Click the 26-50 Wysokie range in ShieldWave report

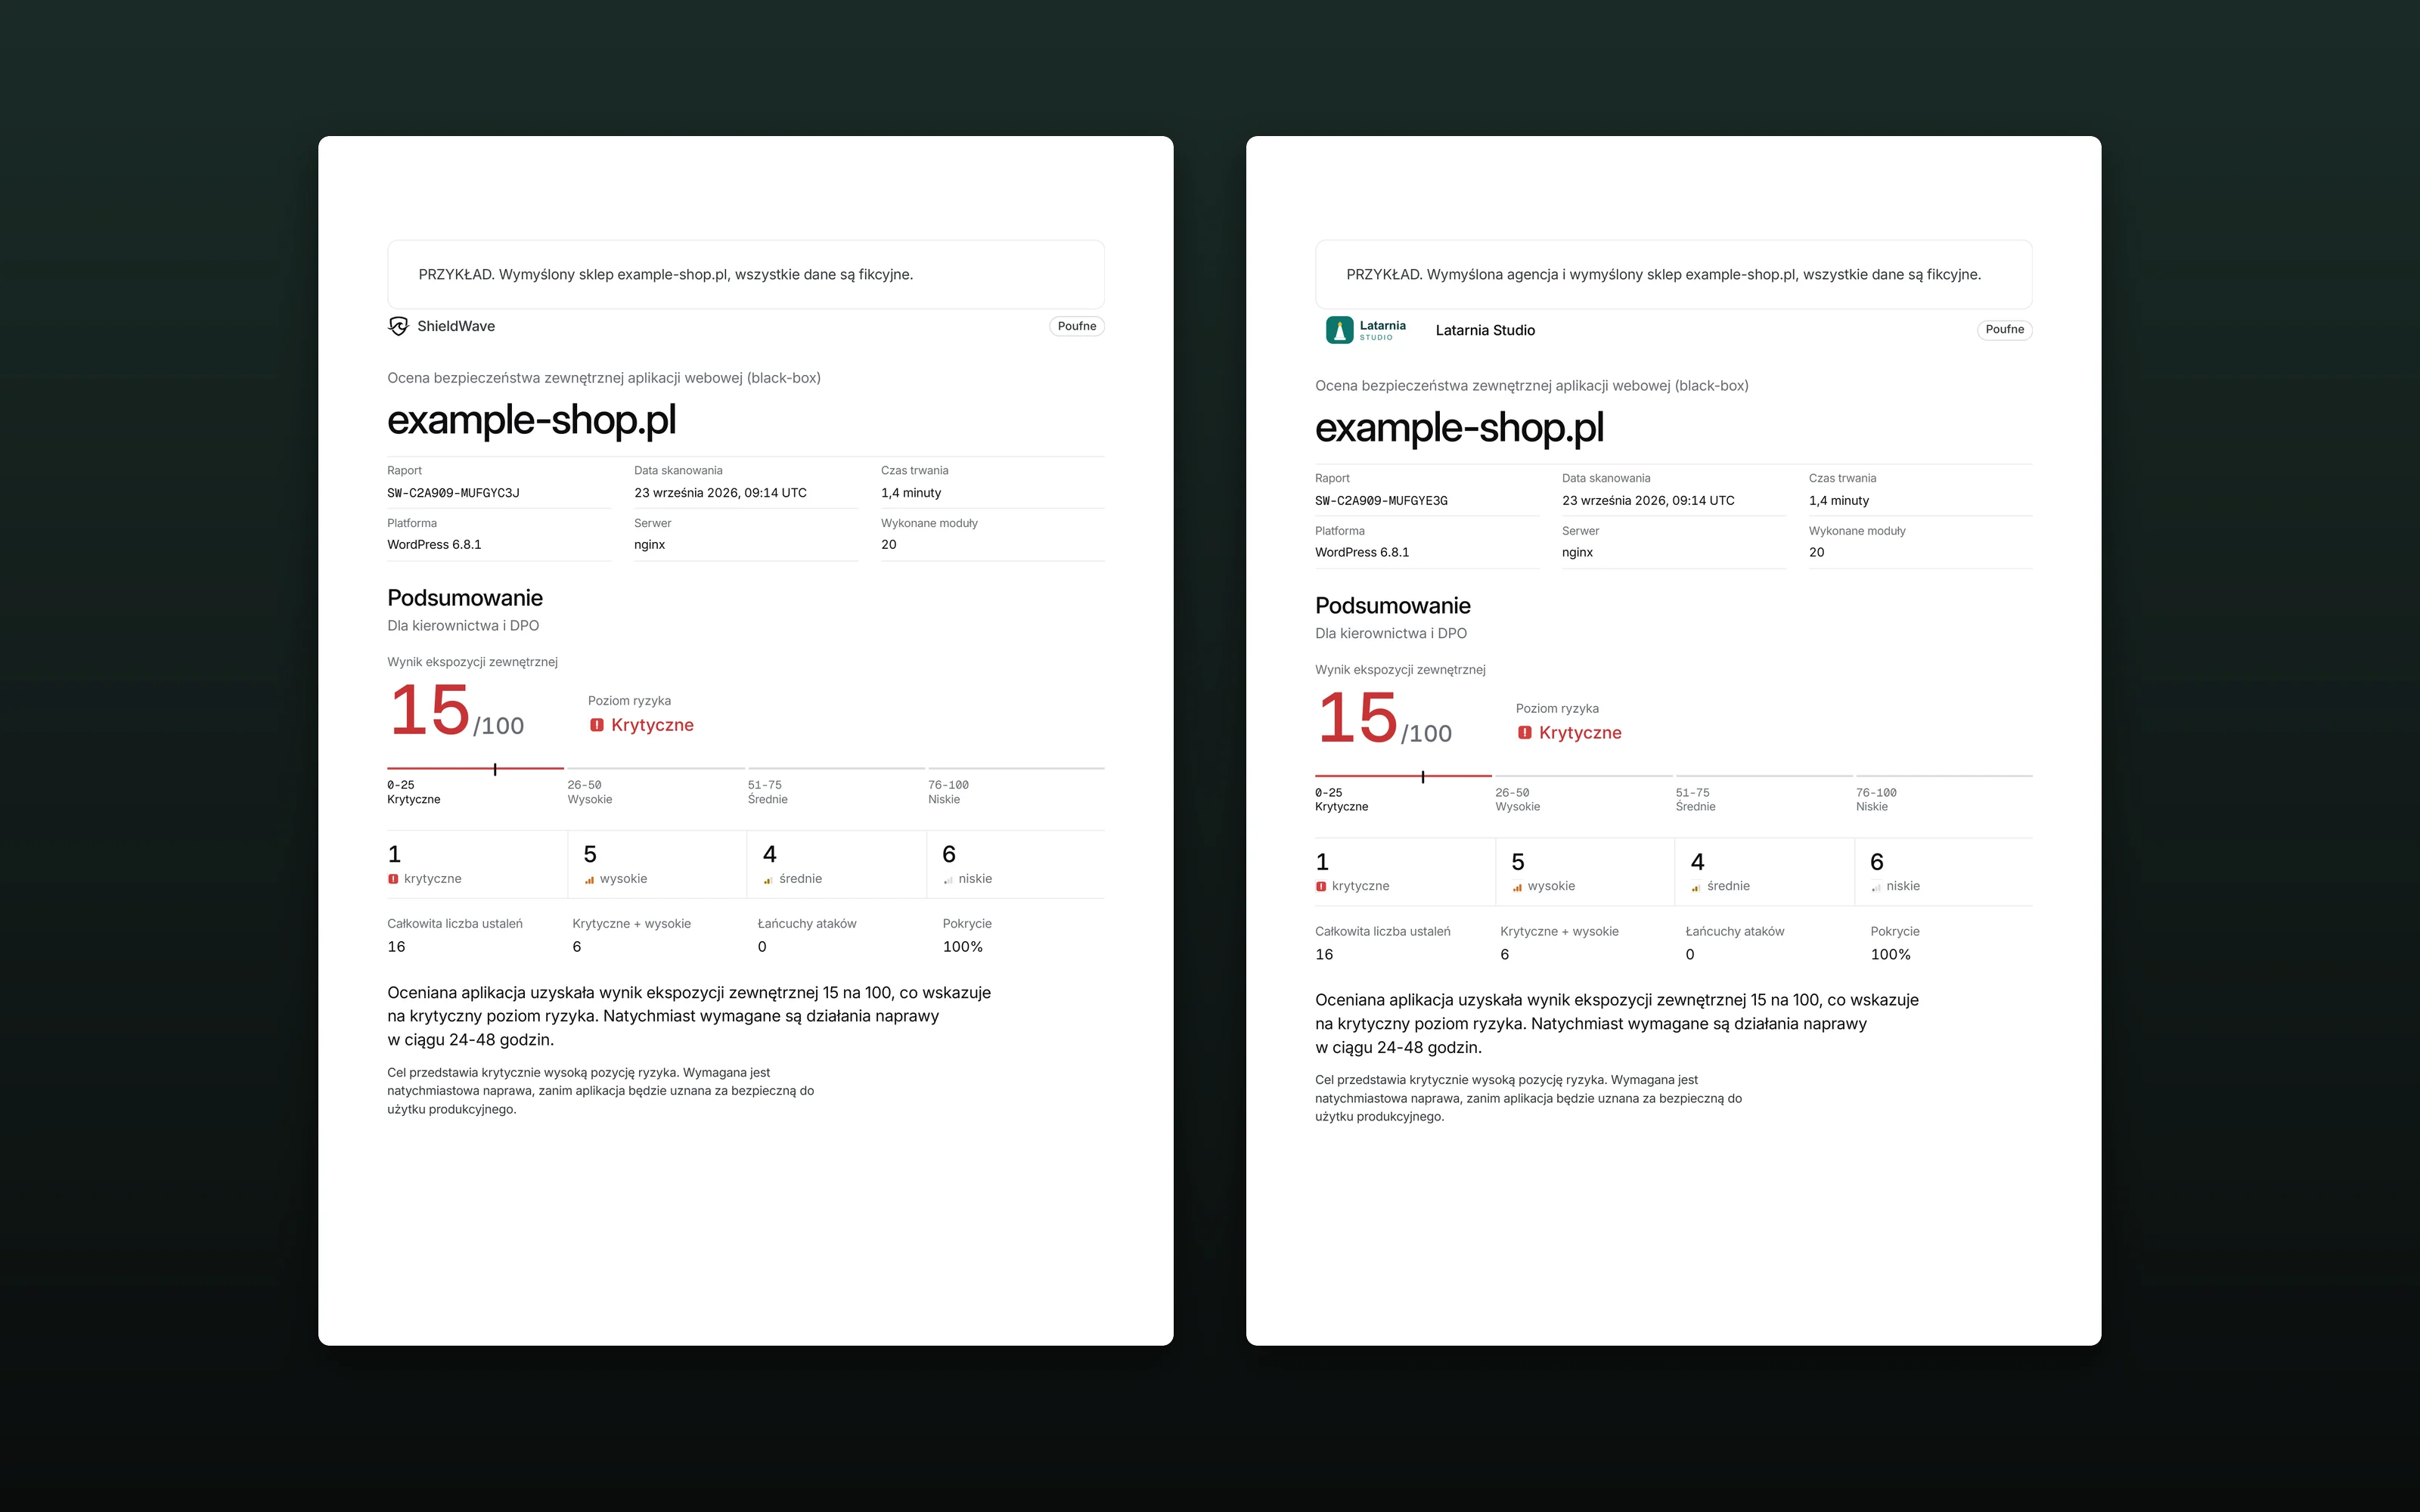pos(590,792)
